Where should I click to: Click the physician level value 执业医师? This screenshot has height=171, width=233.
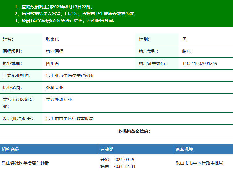tap(55, 51)
